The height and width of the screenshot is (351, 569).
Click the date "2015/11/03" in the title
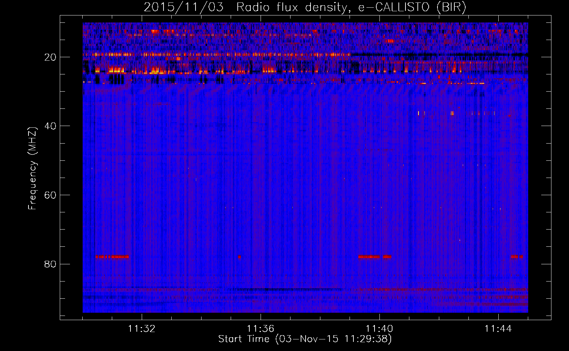(x=183, y=7)
